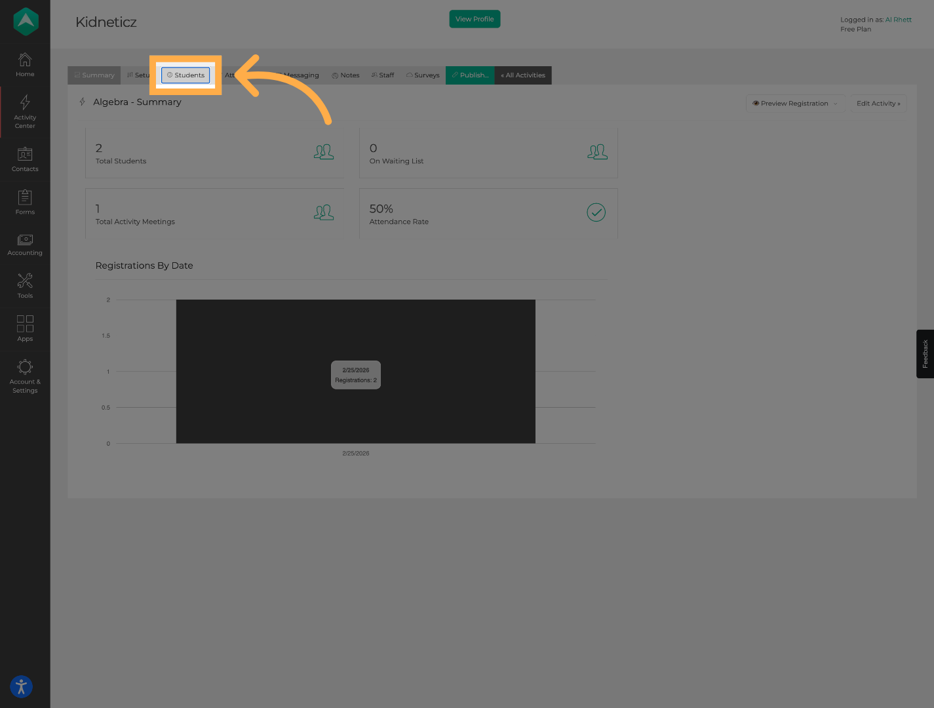Click the Free Plan text
Viewport: 934px width, 708px height.
[855, 29]
